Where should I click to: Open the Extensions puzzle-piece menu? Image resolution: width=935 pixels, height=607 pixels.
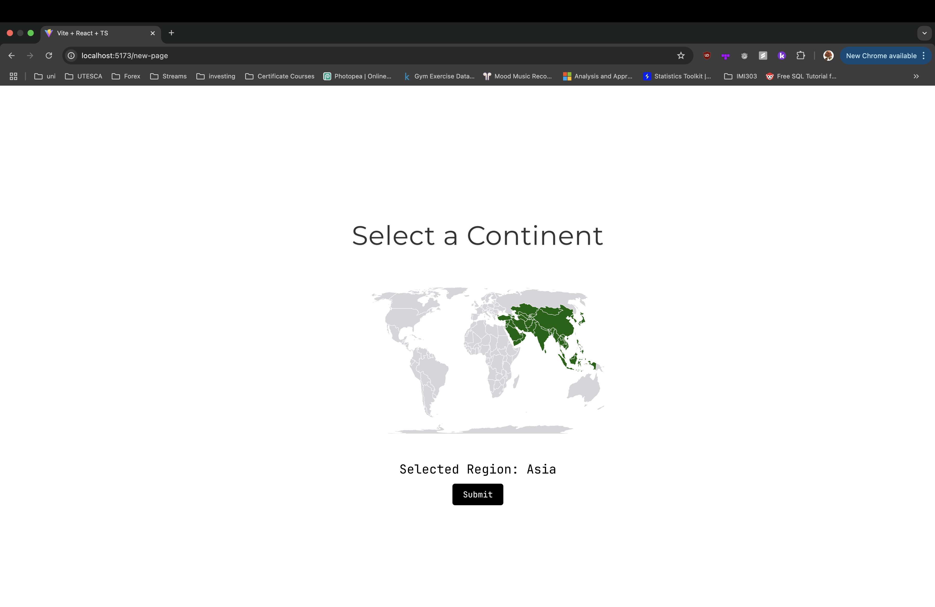click(x=800, y=56)
